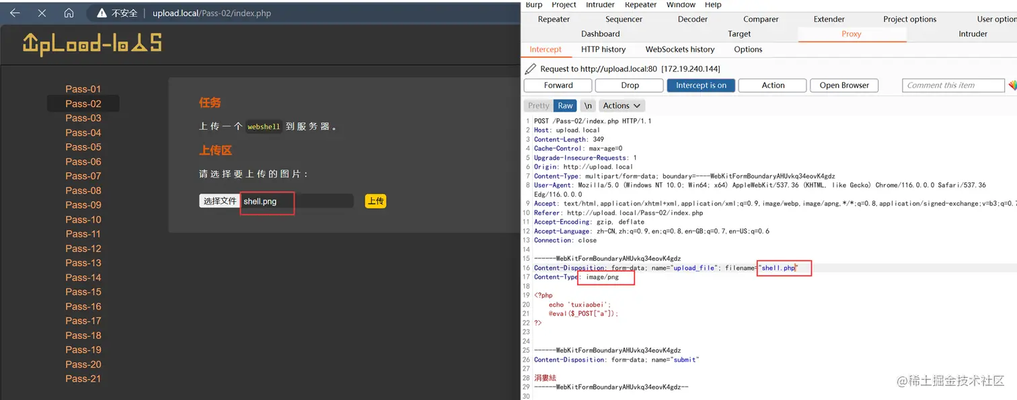This screenshot has height=400, width=1017.
Task: Switch to the Intruder tab
Action: 973,34
